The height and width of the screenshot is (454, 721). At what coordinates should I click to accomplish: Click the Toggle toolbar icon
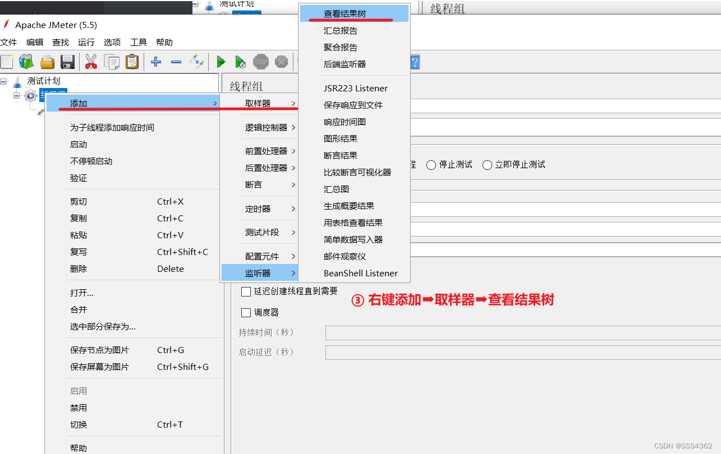point(196,61)
